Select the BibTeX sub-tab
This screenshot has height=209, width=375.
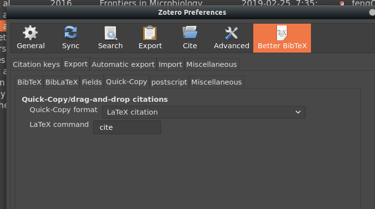(29, 82)
